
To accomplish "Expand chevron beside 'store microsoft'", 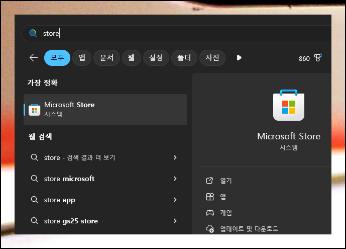I will (x=175, y=179).
